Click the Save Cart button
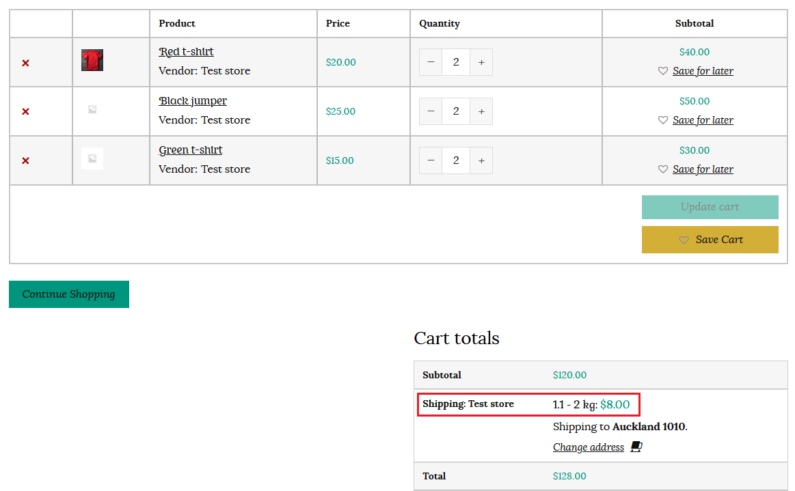 tap(710, 240)
